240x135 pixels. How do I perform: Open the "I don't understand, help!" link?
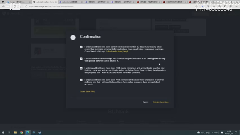tap(117, 51)
